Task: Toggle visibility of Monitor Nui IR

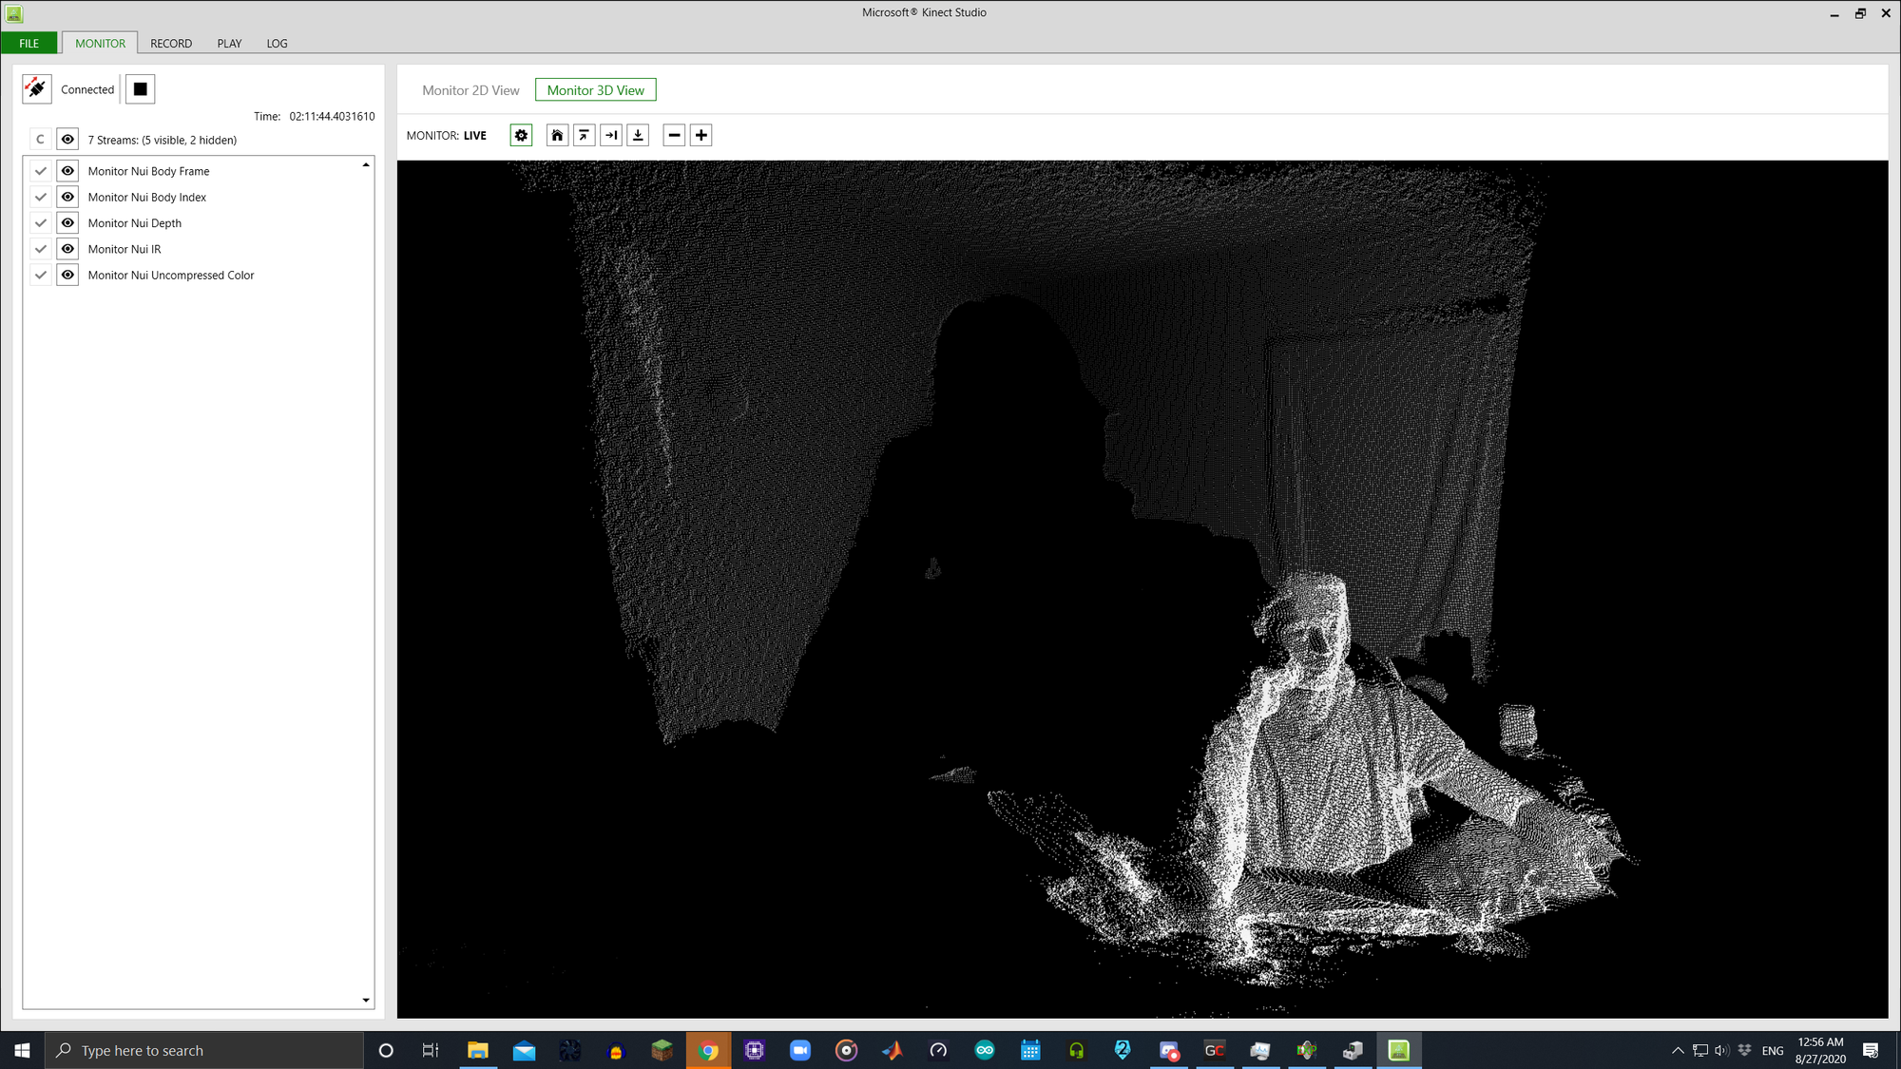Action: coord(67,249)
